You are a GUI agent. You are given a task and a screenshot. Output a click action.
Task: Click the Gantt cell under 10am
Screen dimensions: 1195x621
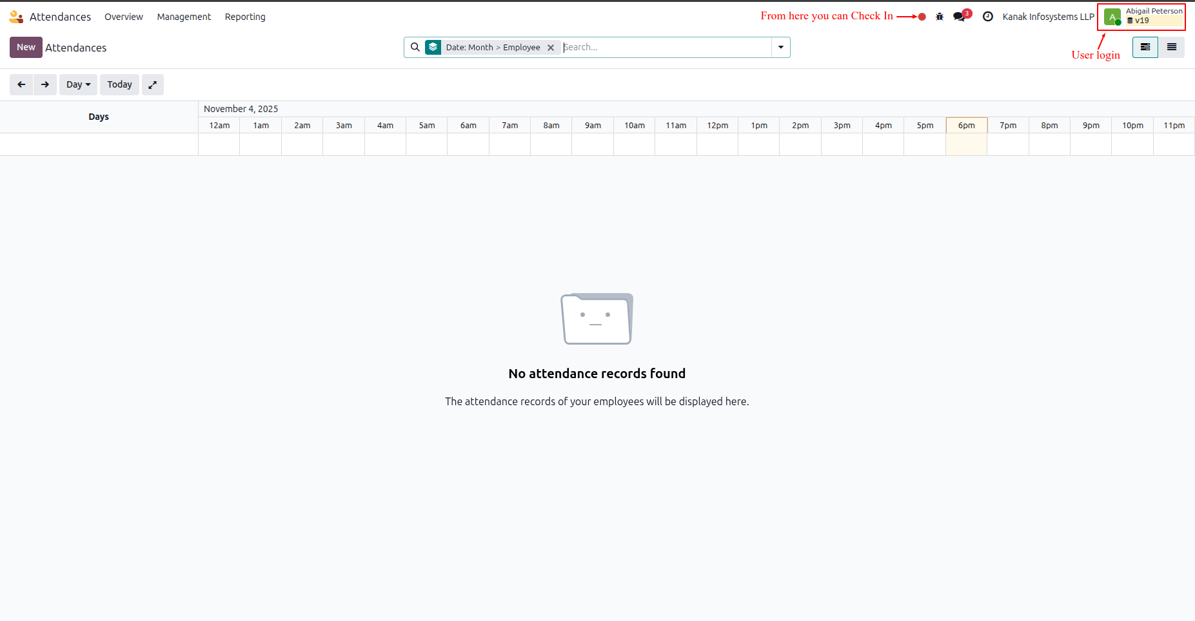pyautogui.click(x=634, y=144)
